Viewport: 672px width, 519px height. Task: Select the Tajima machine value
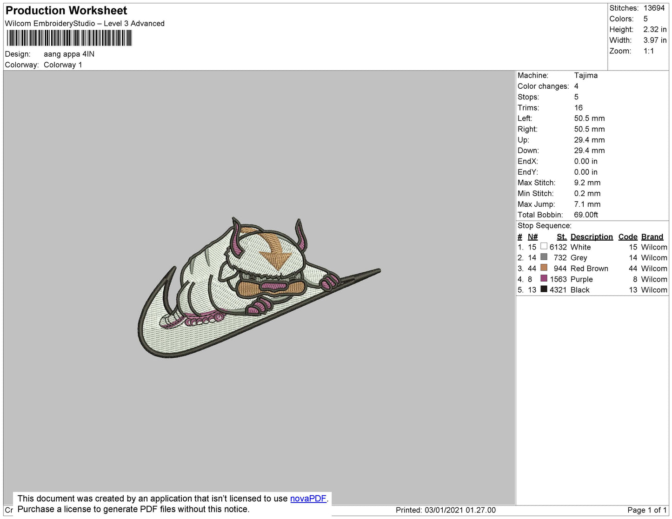coord(586,75)
